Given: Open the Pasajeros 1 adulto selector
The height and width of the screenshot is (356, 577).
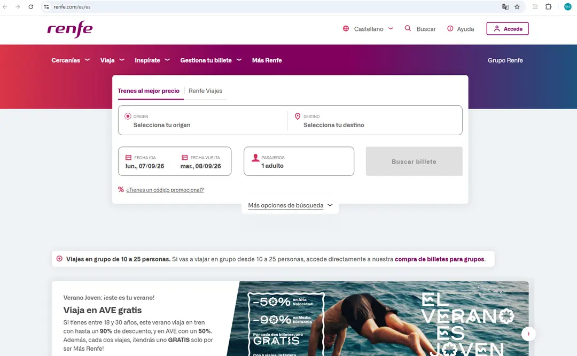Looking at the screenshot, I should click(299, 161).
